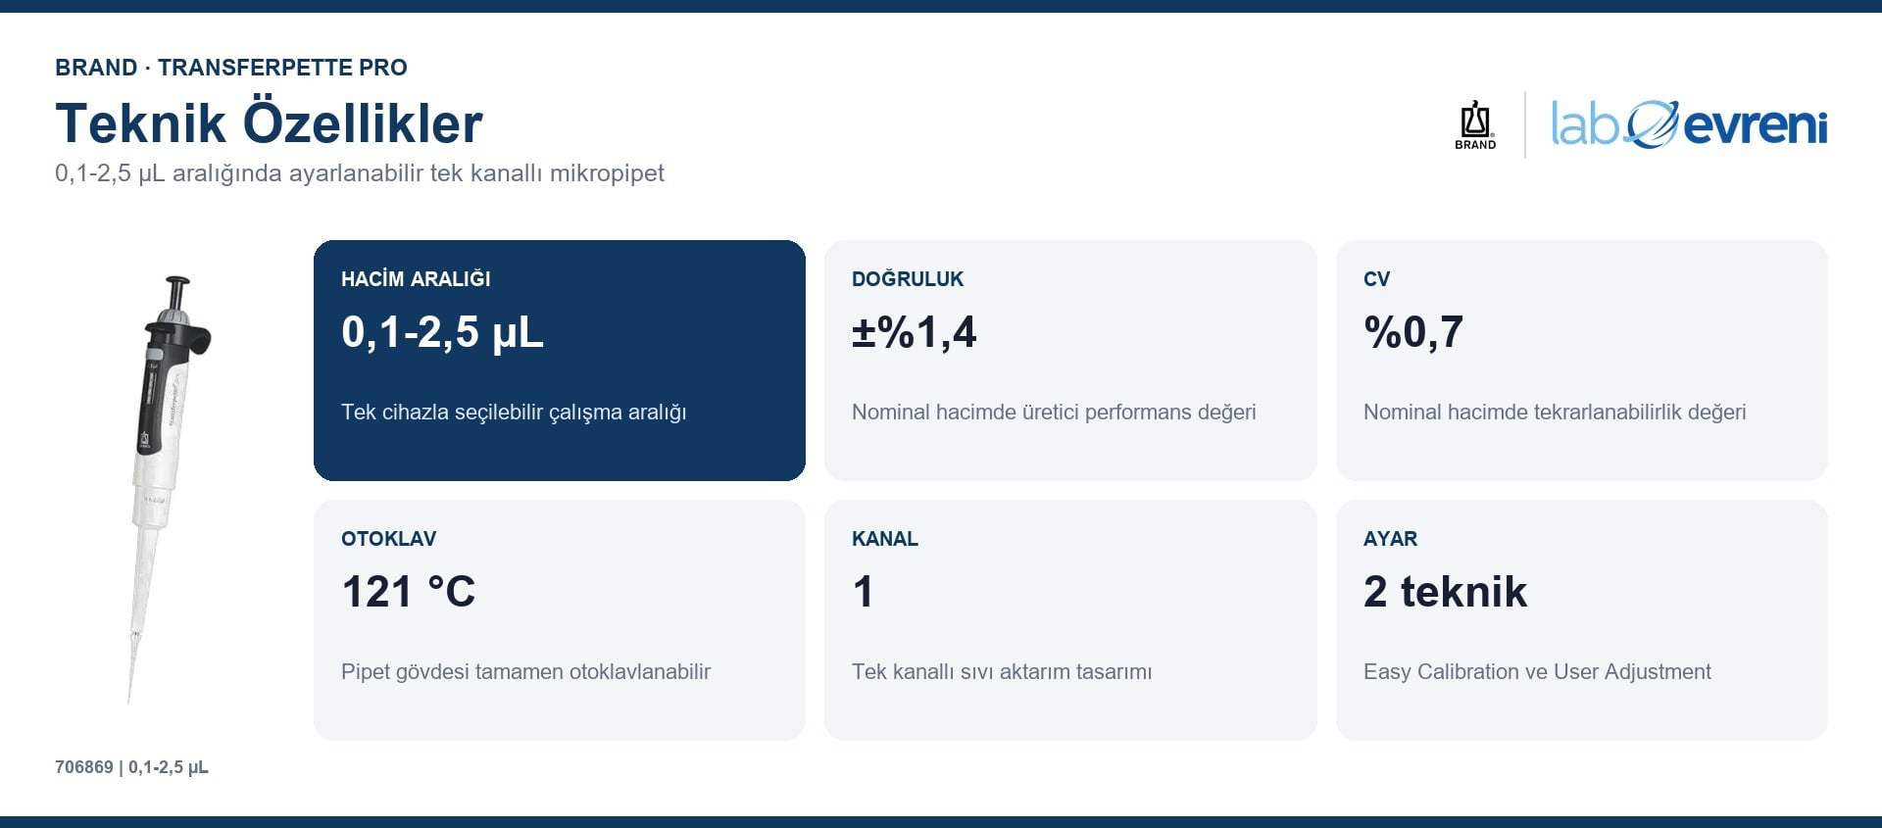The image size is (1882, 828).
Task: Click the DOĞRULUK specification card
Action: coord(1070,361)
